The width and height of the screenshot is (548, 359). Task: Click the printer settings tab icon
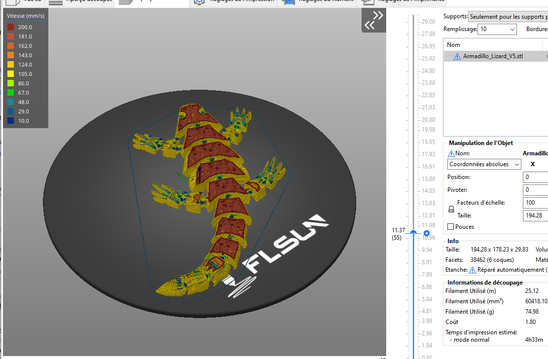point(367,2)
